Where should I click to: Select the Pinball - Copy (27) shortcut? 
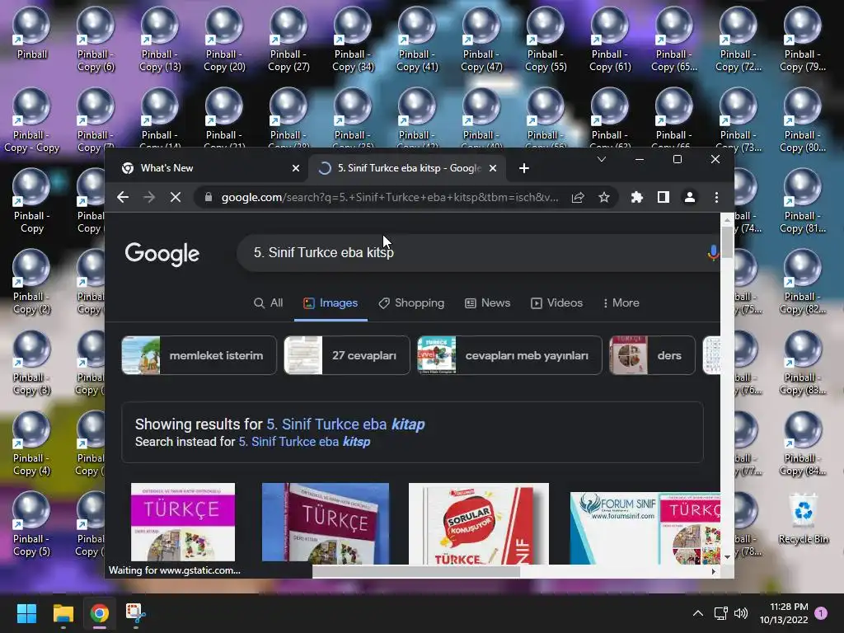pos(288,40)
